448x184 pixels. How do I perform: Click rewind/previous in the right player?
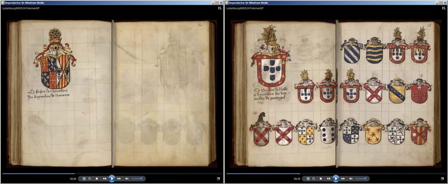tap(328, 179)
